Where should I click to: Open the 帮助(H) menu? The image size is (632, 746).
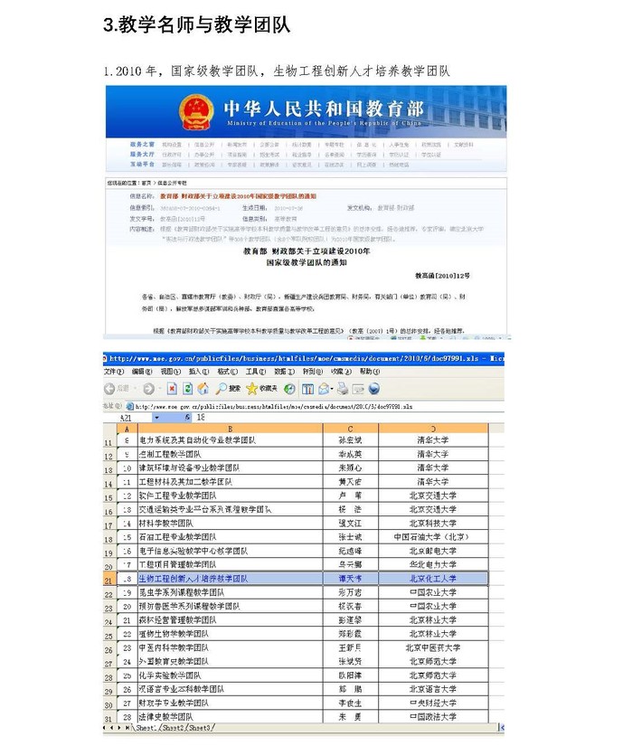tap(370, 372)
